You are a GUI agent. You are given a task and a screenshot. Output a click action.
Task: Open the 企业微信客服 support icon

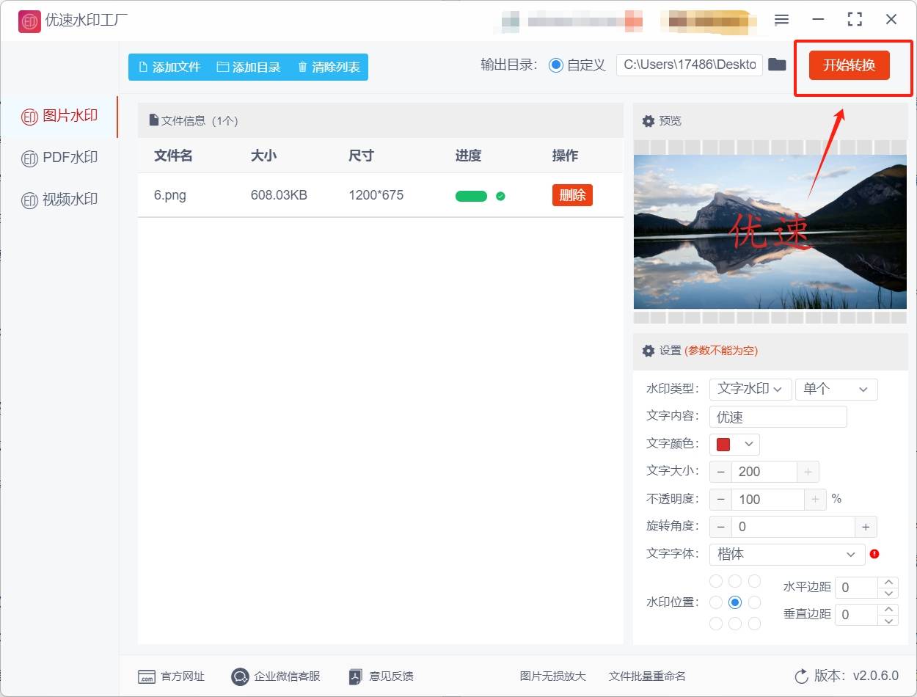coord(239,676)
